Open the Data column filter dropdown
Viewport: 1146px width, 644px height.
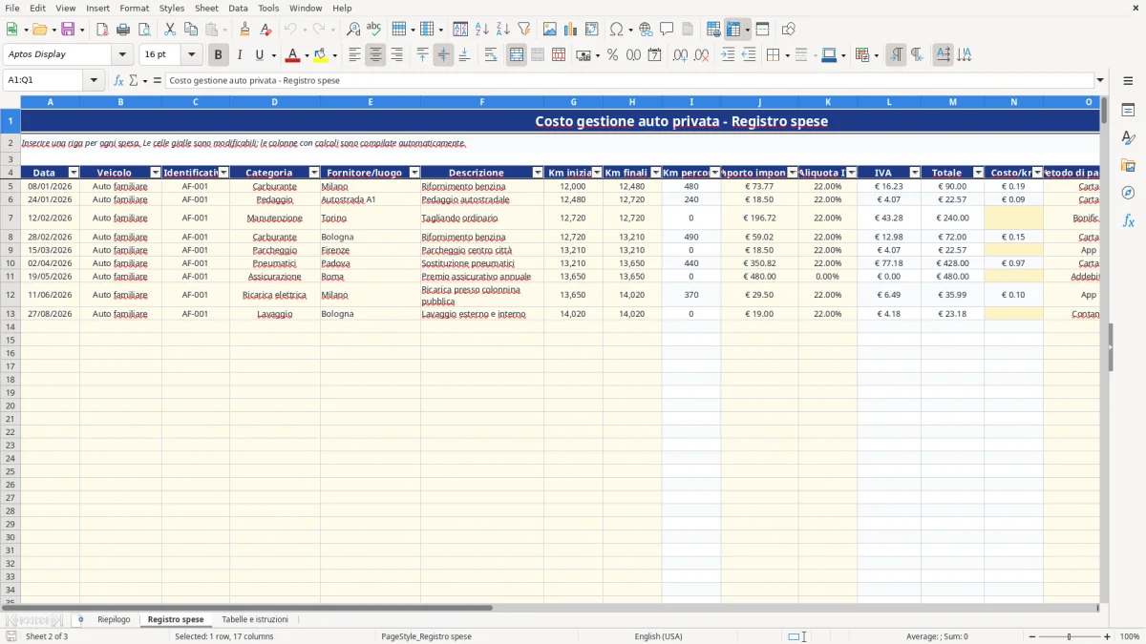[x=74, y=173]
